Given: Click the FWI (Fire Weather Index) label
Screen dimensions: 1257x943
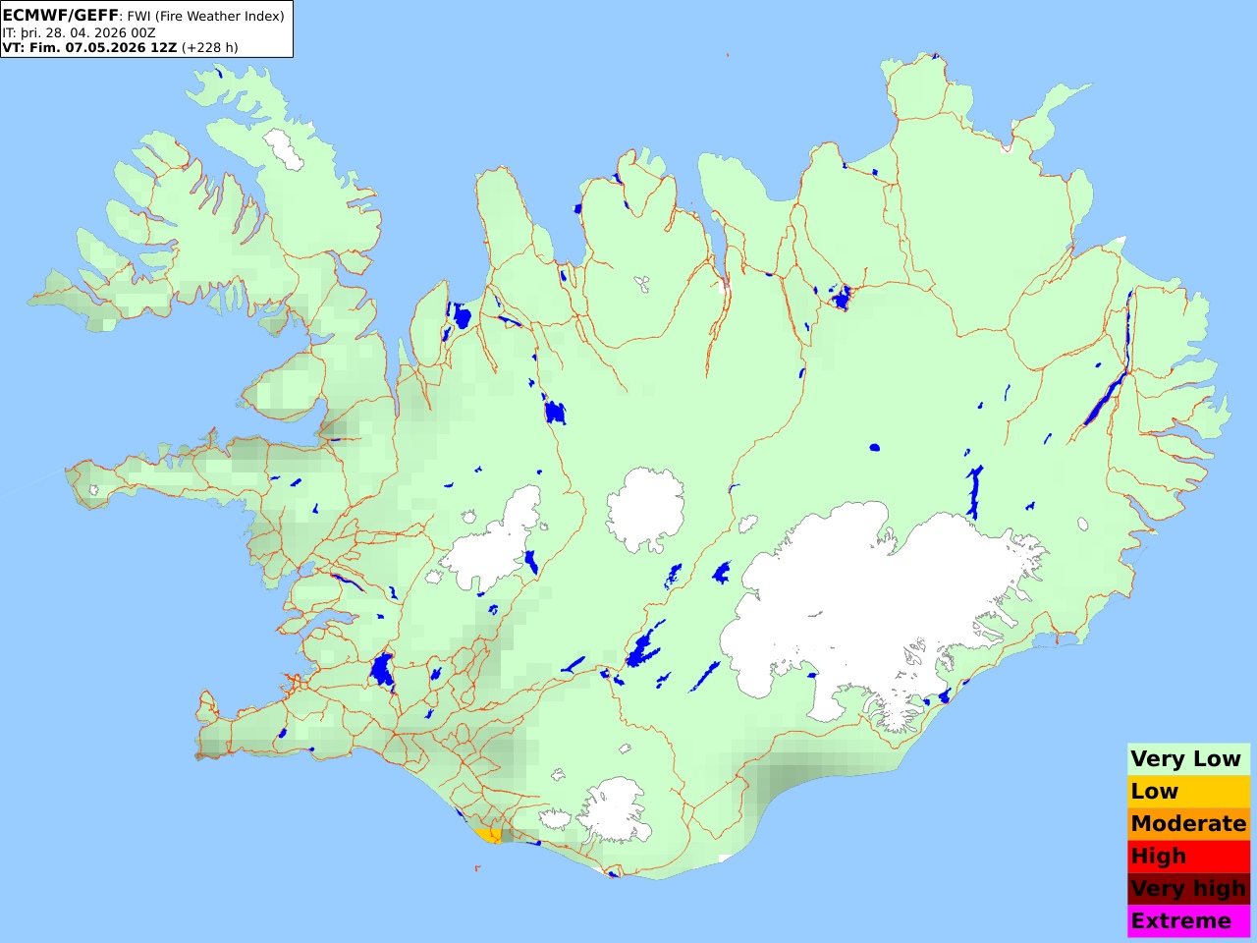Looking at the screenshot, I should [205, 16].
